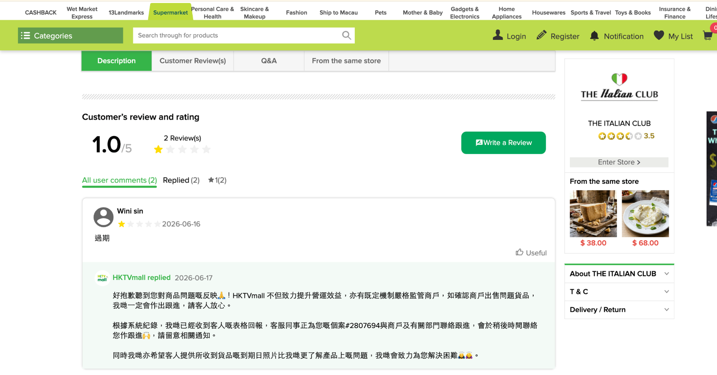This screenshot has height=375, width=717.
Task: Click the Wini sin reviewer name
Action: click(x=130, y=211)
